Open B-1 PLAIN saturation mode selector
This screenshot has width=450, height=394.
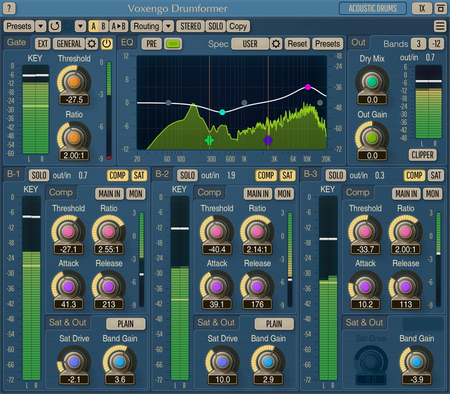[126, 324]
